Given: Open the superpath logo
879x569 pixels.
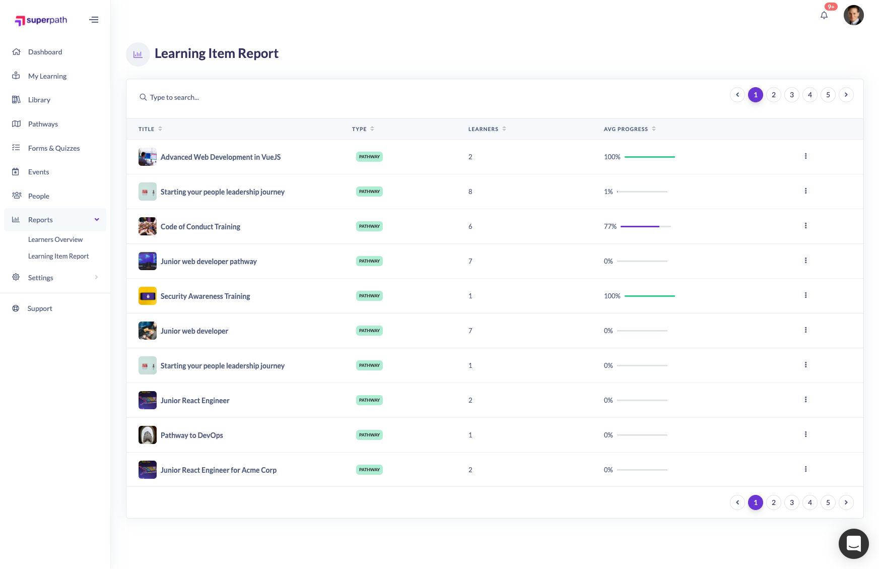Looking at the screenshot, I should (41, 20).
